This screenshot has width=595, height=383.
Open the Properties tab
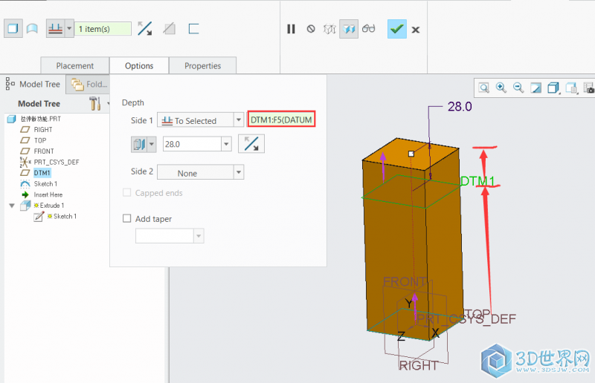(202, 65)
